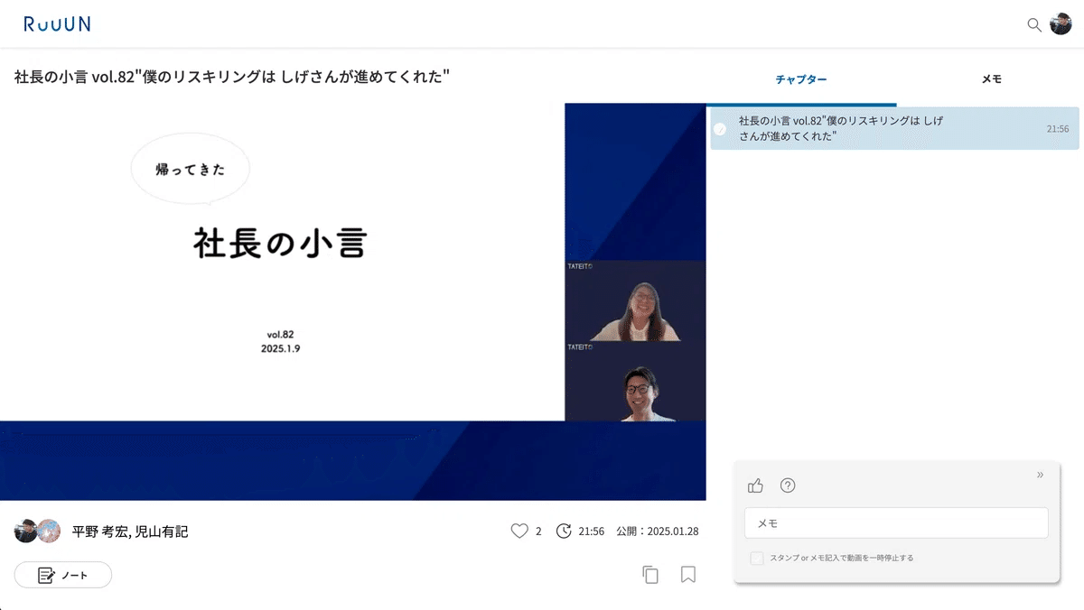This screenshot has width=1084, height=610.
Task: Click the question mark stamp icon
Action: 788,485
